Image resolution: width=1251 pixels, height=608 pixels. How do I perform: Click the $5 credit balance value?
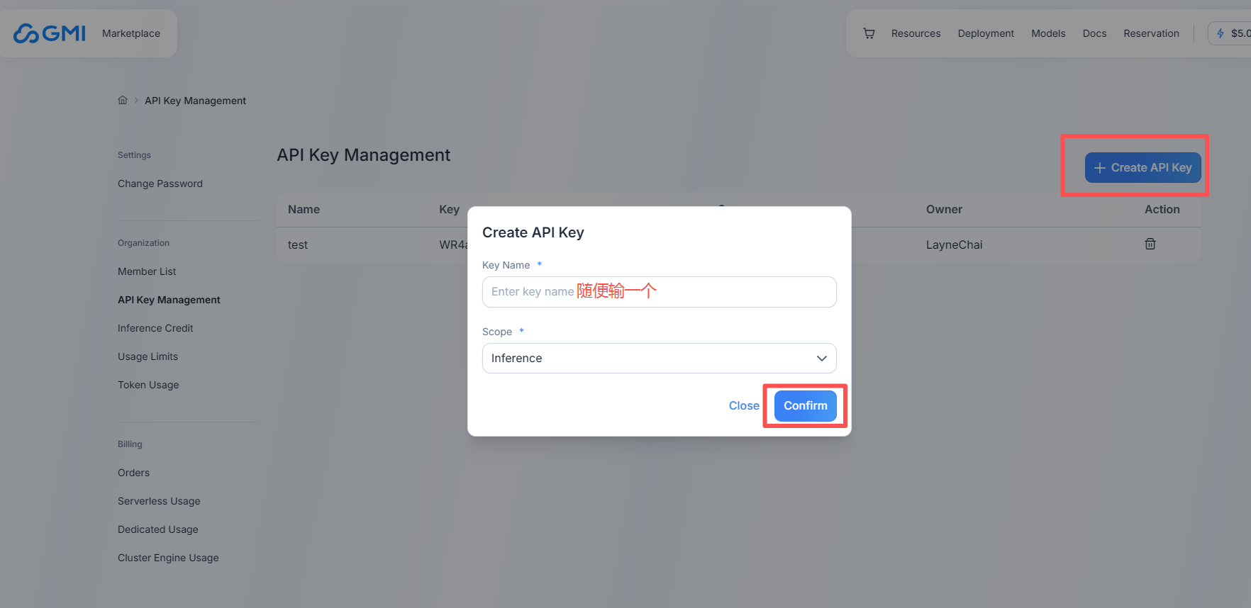(1240, 33)
